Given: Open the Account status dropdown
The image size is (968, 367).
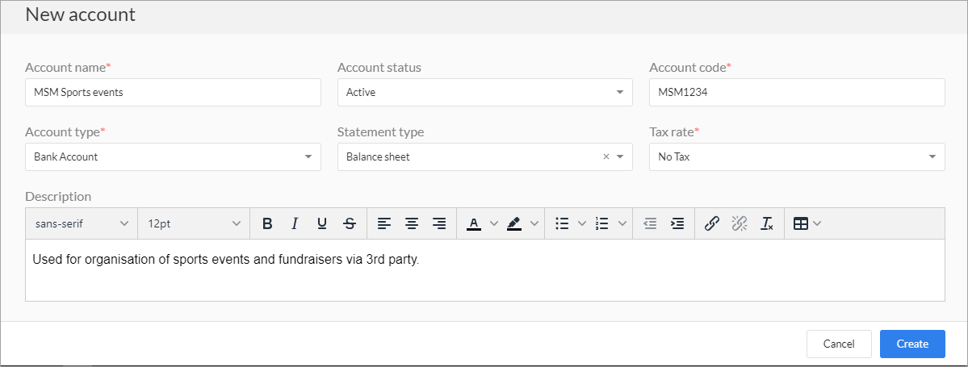Looking at the screenshot, I should click(x=484, y=93).
